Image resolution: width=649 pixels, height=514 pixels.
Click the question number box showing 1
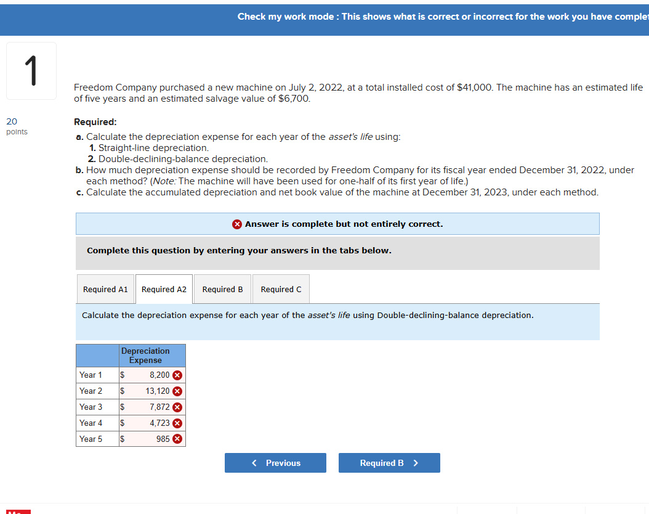[31, 70]
